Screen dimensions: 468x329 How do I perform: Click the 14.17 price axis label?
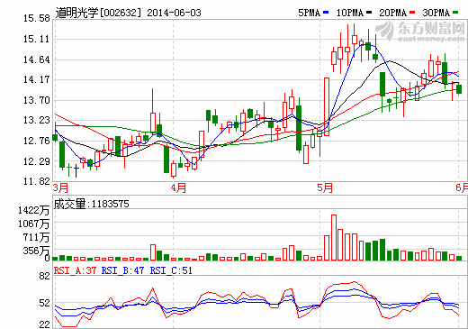pos(37,79)
